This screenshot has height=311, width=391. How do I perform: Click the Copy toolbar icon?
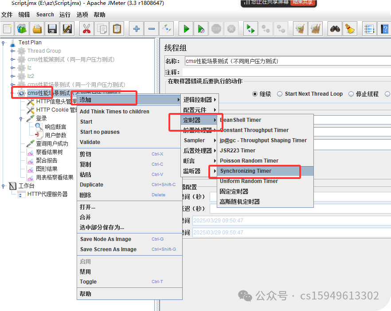click(x=102, y=29)
